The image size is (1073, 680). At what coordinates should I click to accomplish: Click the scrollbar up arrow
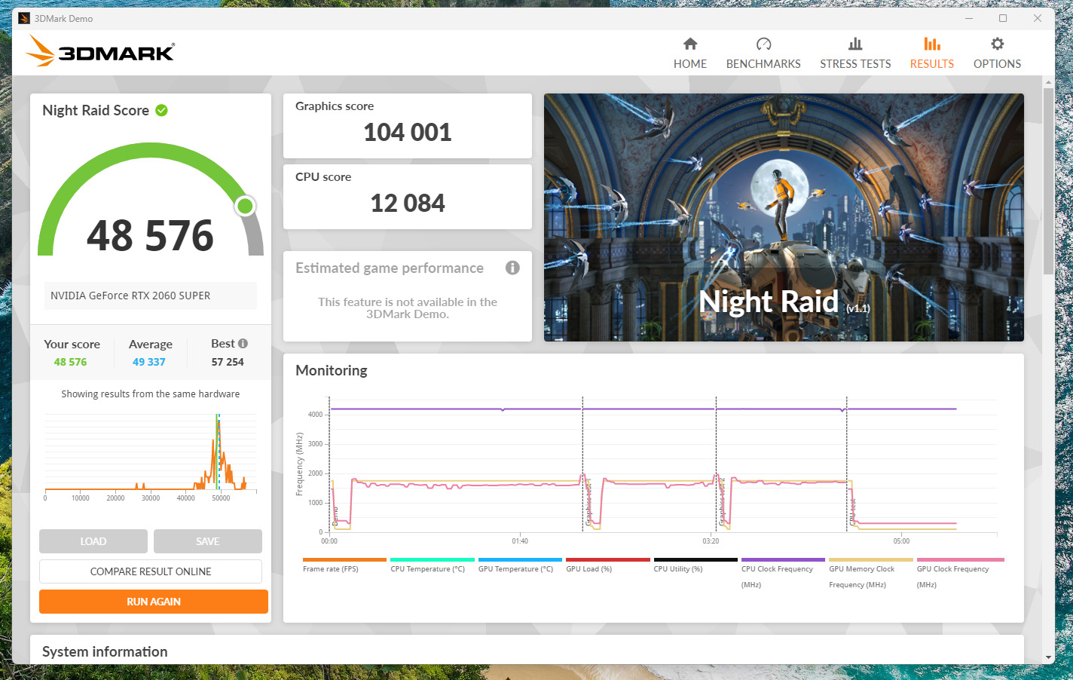[1048, 81]
